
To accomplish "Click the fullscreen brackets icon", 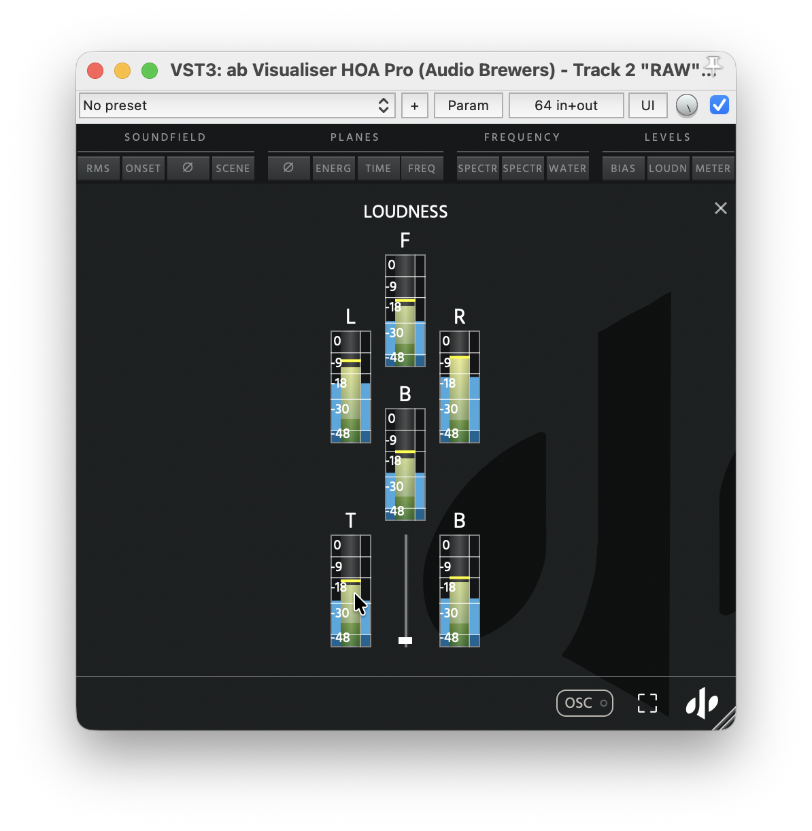I will [x=647, y=703].
